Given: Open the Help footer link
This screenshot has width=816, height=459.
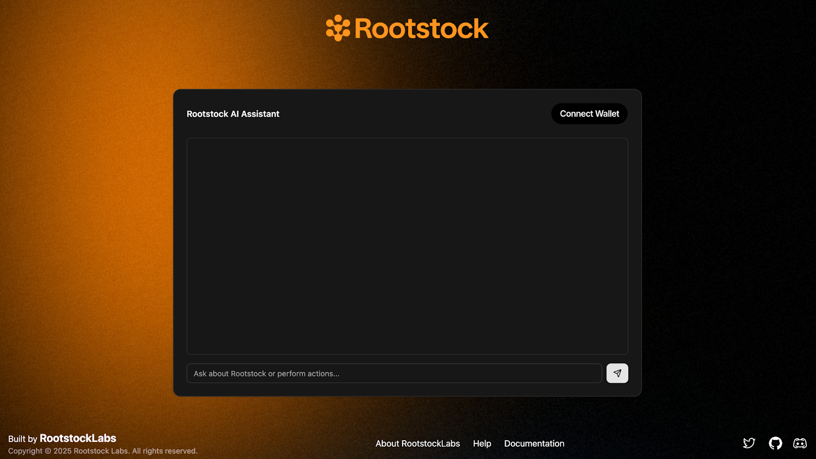Looking at the screenshot, I should tap(482, 444).
